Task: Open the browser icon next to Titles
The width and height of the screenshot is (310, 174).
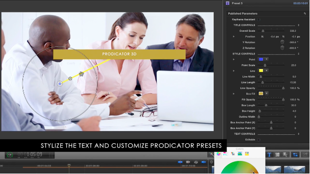Action: 277,155
